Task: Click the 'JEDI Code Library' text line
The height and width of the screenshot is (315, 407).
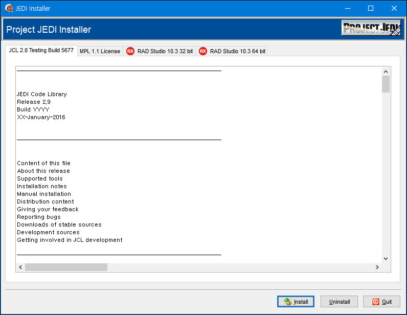Action: pyautogui.click(x=42, y=94)
